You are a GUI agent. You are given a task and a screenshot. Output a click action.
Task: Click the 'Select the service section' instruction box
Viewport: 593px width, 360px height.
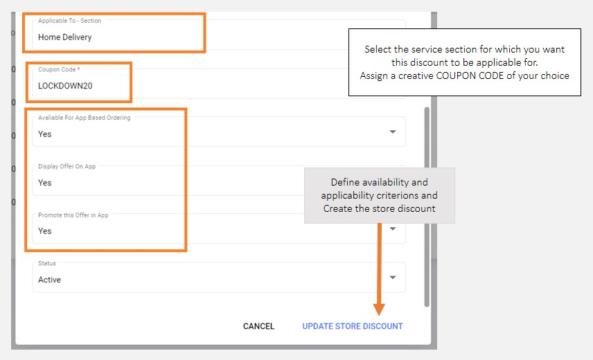pos(464,62)
